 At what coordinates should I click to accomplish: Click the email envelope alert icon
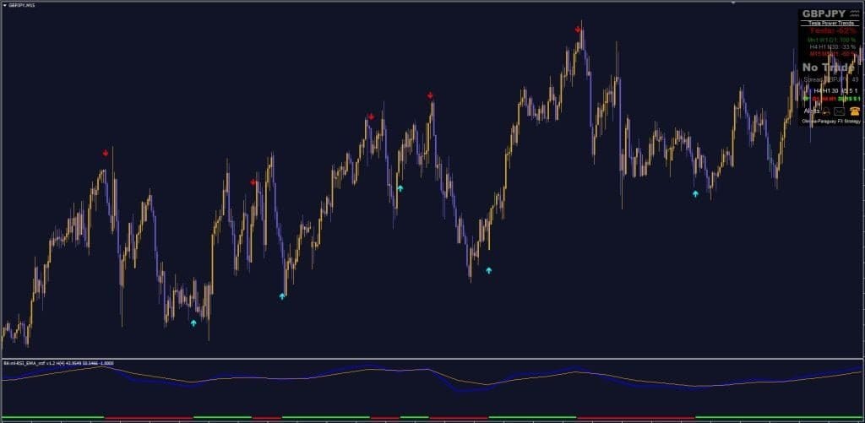840,111
